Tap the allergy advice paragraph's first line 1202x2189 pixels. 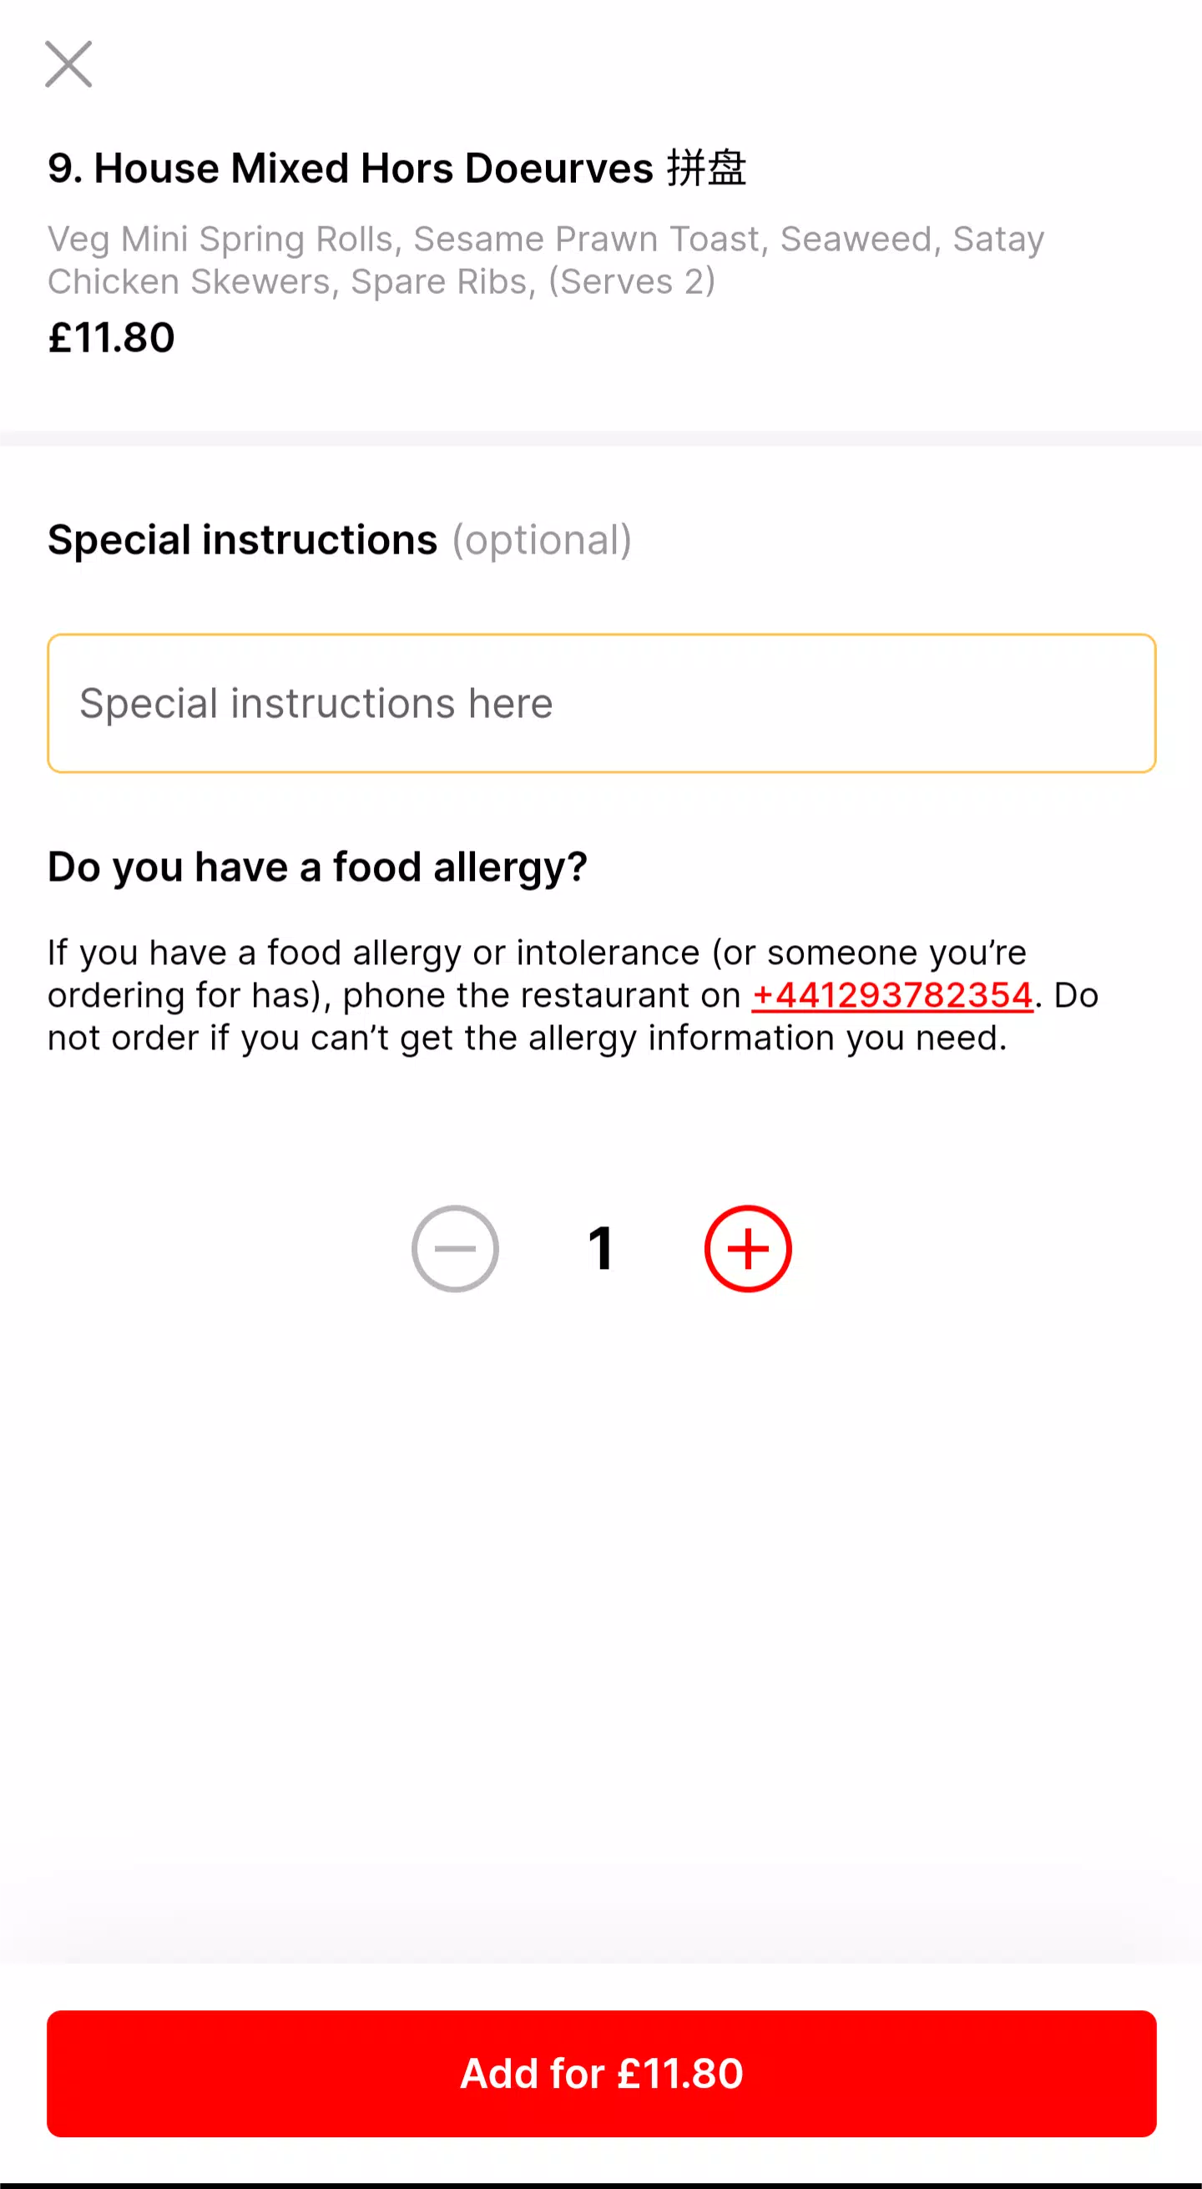click(x=537, y=953)
